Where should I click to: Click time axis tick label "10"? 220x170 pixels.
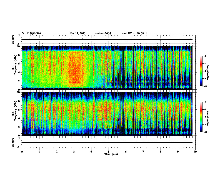[195, 152]
